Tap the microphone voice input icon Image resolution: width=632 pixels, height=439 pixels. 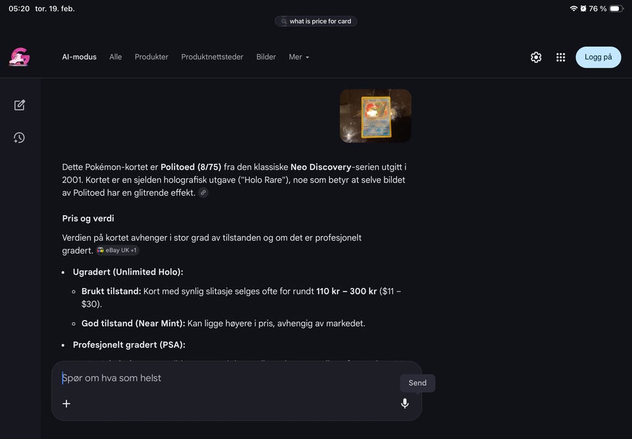(x=405, y=403)
